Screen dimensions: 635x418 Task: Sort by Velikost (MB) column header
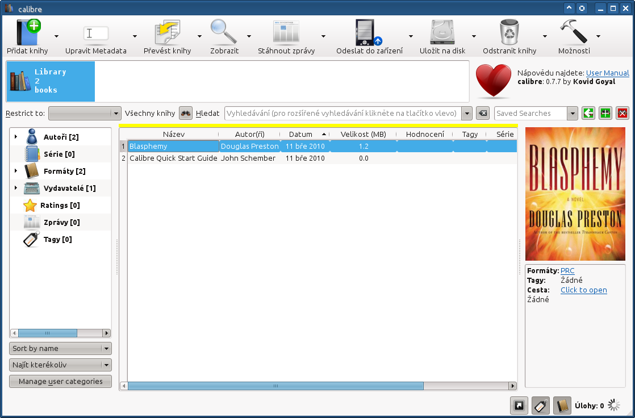point(364,134)
